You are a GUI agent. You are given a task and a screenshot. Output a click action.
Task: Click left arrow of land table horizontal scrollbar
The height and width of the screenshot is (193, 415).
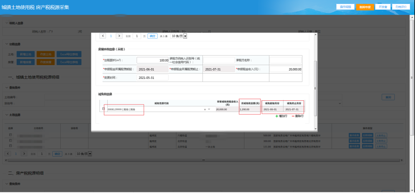point(6,160)
